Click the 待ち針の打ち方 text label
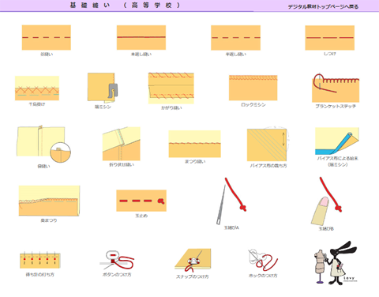 pyautogui.click(x=40, y=275)
